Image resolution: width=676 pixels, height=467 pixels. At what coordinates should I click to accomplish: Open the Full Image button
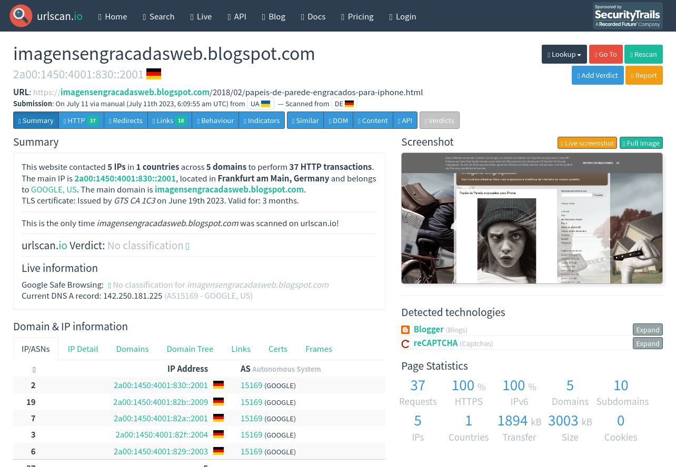(x=641, y=143)
